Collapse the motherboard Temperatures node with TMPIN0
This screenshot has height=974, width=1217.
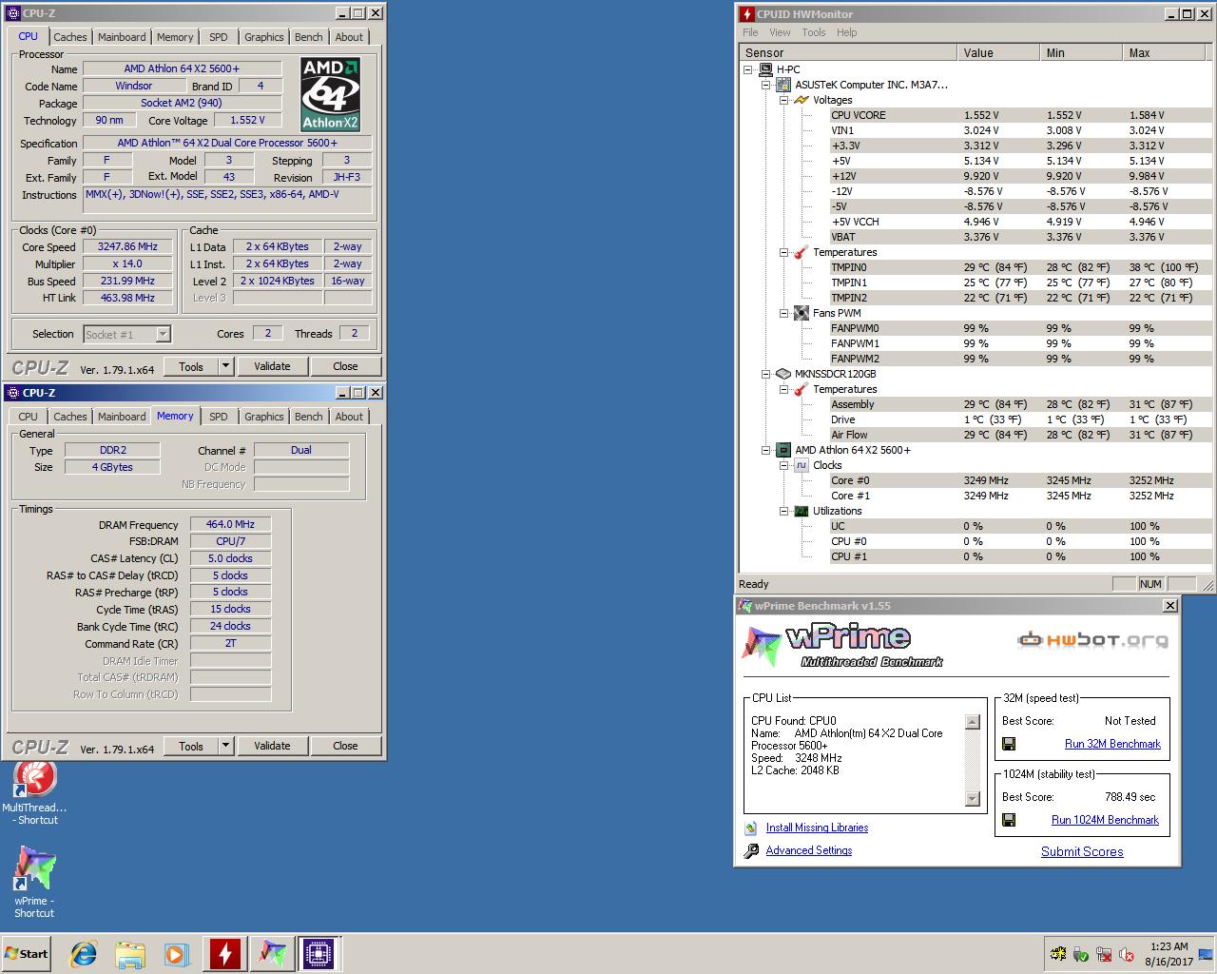(783, 252)
